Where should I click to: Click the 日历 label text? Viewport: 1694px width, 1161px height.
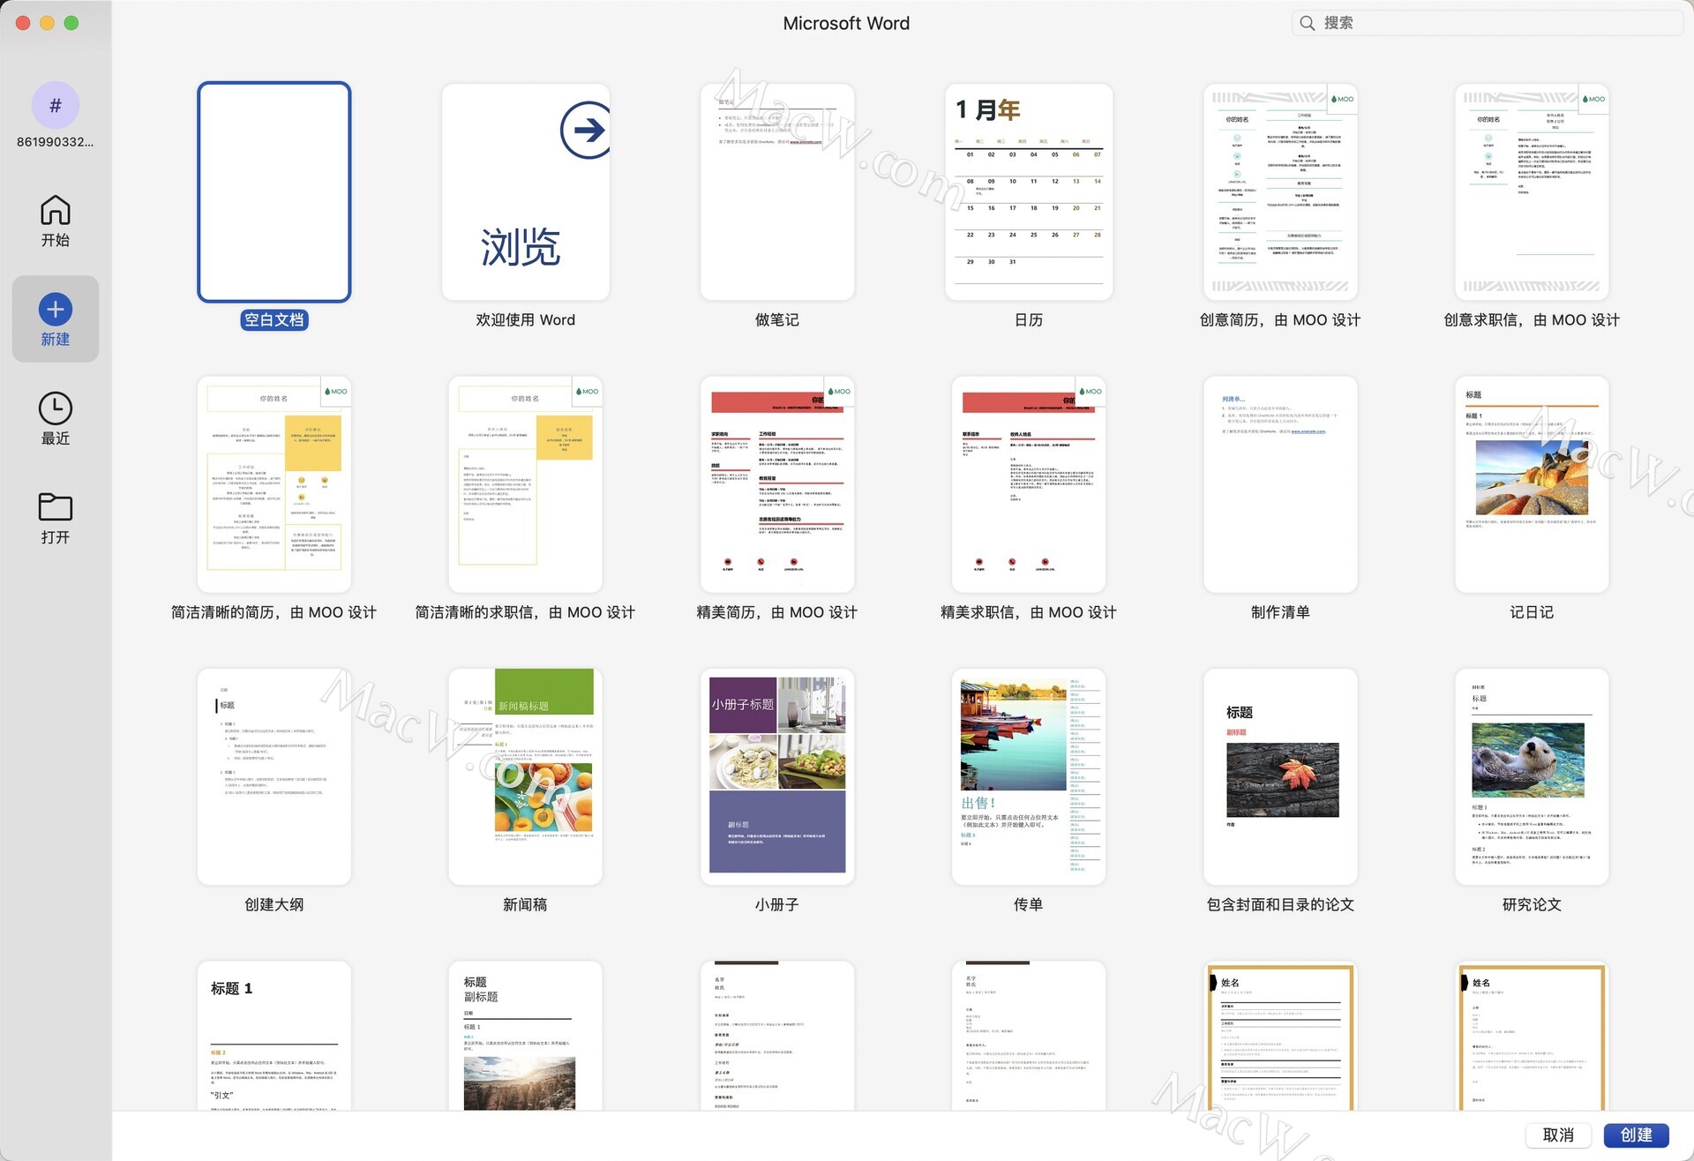click(1029, 319)
